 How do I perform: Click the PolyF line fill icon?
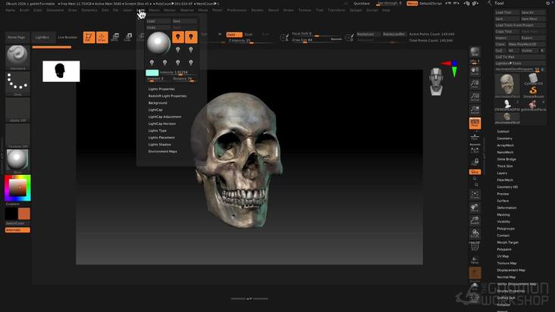coord(475,247)
